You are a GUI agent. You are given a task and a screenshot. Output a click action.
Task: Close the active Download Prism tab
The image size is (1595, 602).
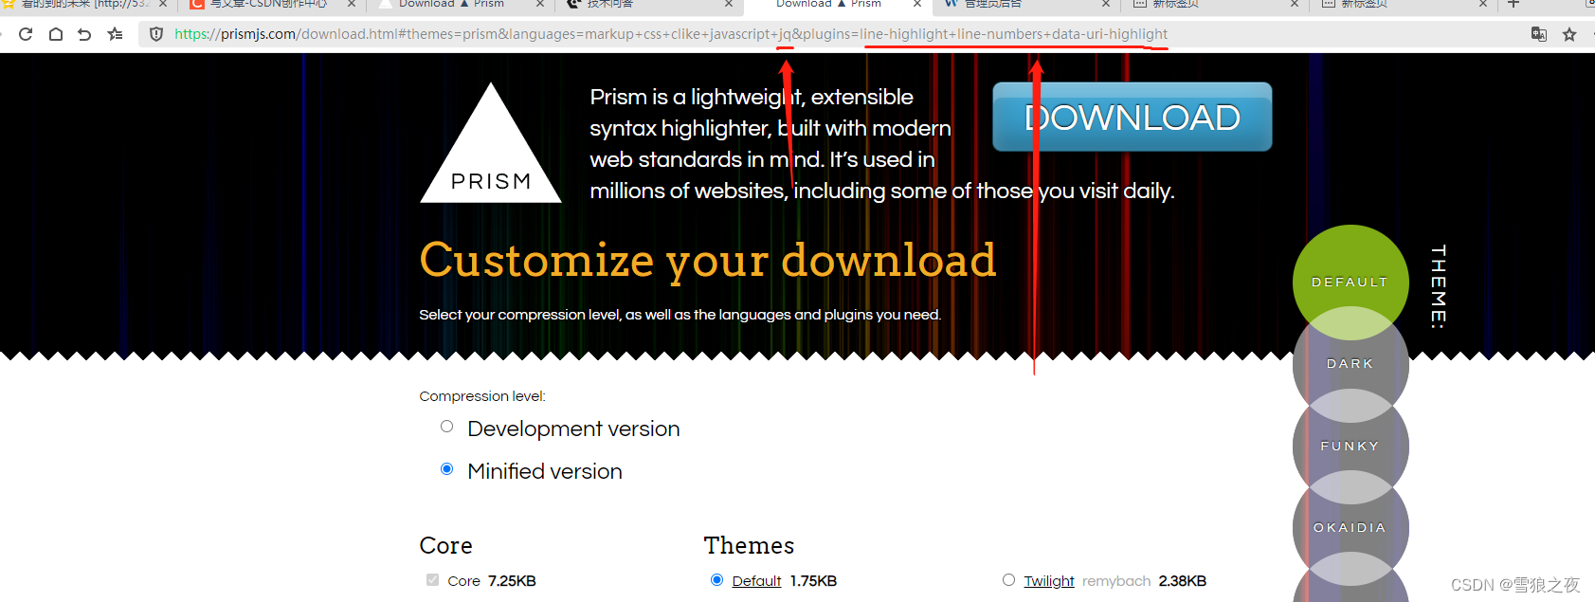(916, 4)
